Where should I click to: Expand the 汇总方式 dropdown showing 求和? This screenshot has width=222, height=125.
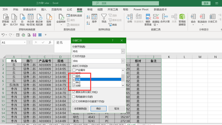[x=123, y=61]
